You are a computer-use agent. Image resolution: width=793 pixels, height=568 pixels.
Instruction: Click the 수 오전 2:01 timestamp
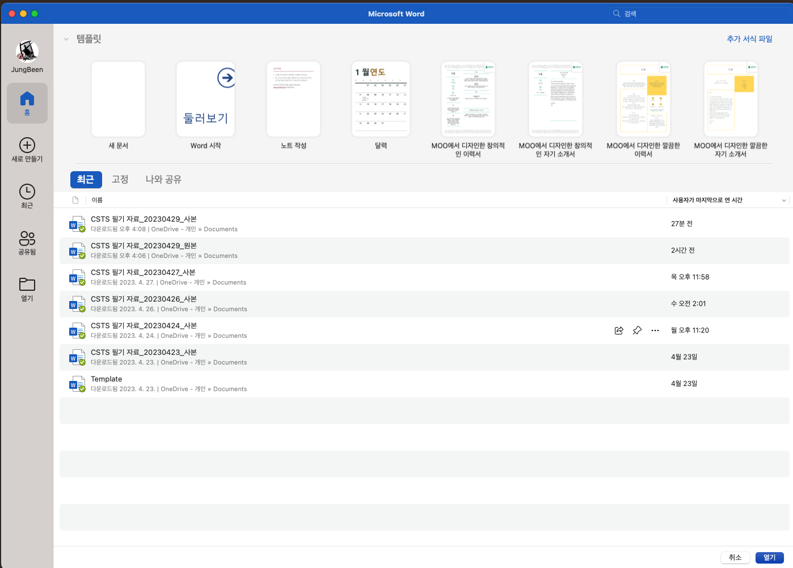point(689,304)
